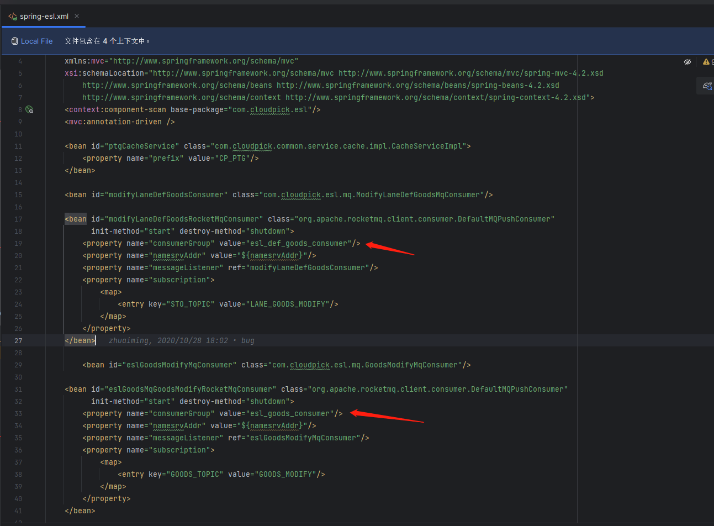Click init-method="start" on line 18
This screenshot has width=714, height=526.
click(x=133, y=231)
